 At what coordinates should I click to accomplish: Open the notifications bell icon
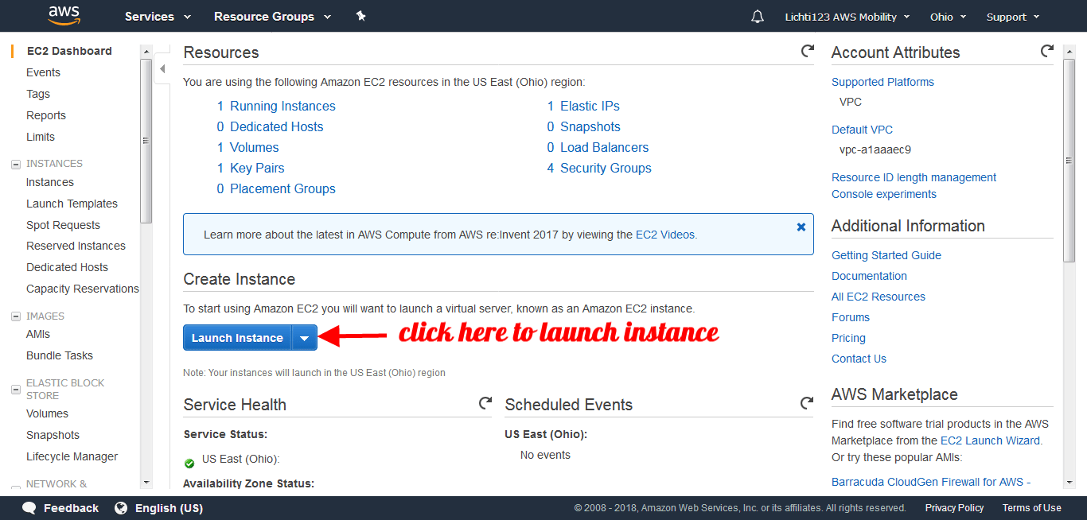click(757, 17)
